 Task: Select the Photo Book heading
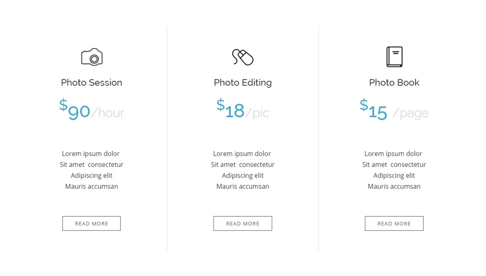click(x=394, y=82)
